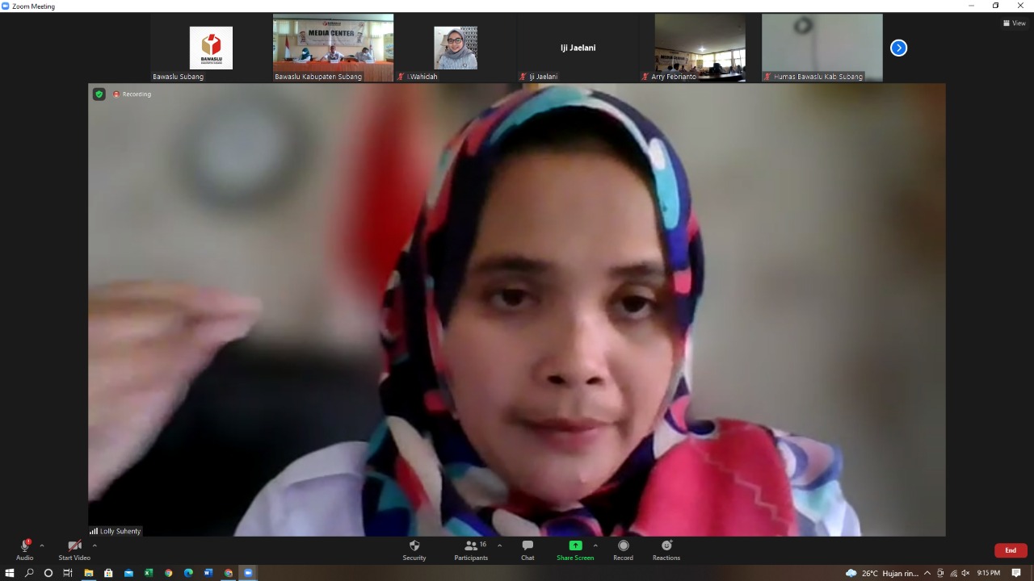
Task: Open Microsoft Word from the taskbar
Action: (208, 573)
